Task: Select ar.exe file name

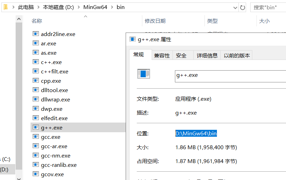Action: (x=49, y=44)
